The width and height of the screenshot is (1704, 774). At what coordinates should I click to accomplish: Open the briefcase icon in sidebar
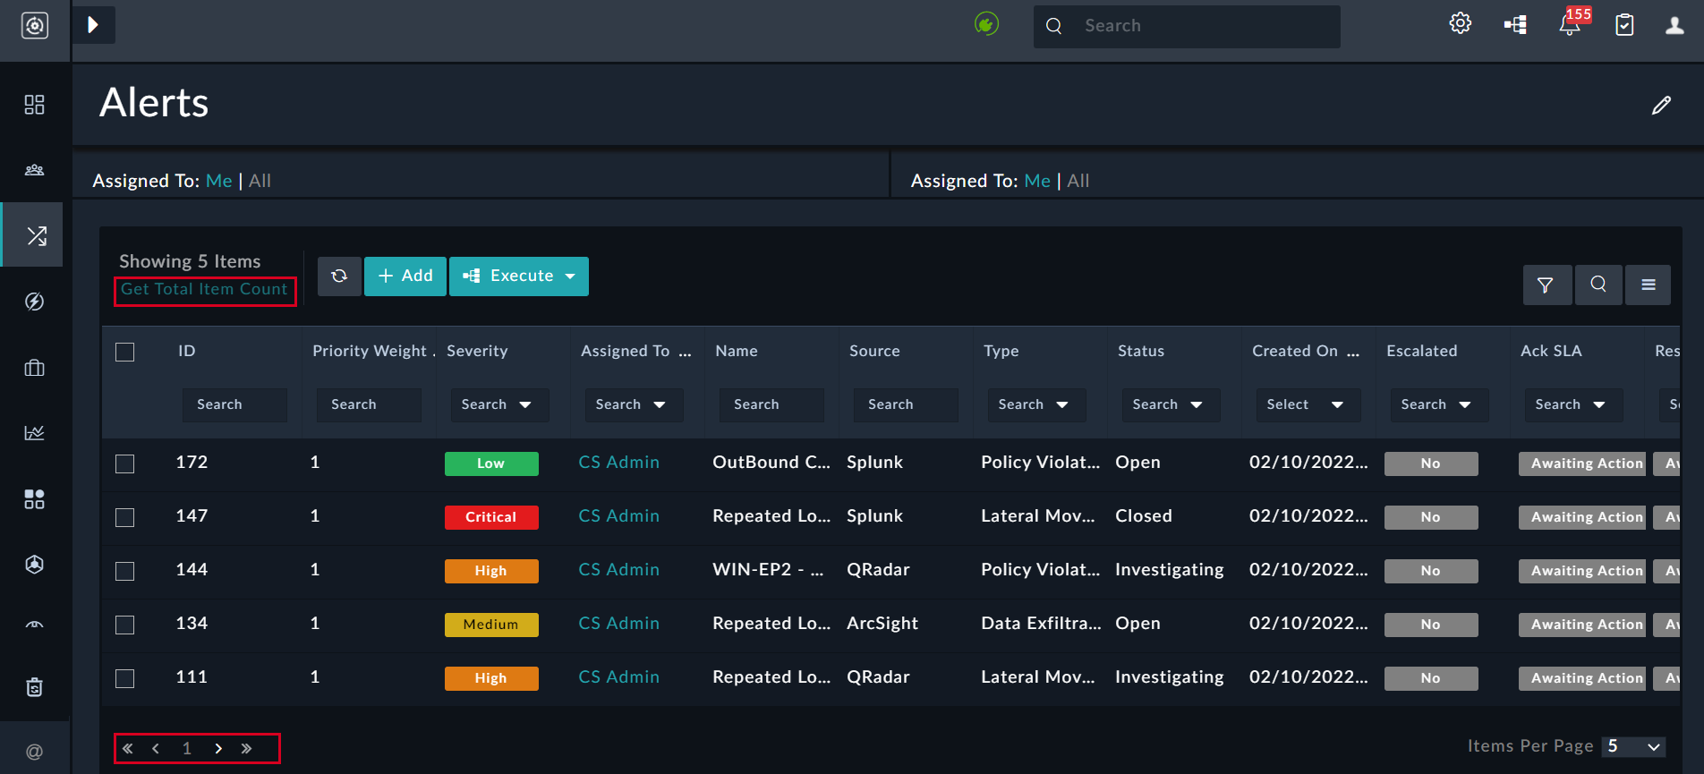coord(34,368)
